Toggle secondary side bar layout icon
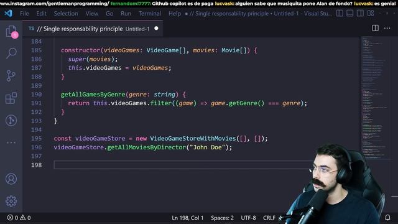The height and width of the screenshot is (224, 398). 360,13
